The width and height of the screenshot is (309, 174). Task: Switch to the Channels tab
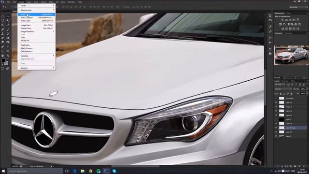click(285, 81)
